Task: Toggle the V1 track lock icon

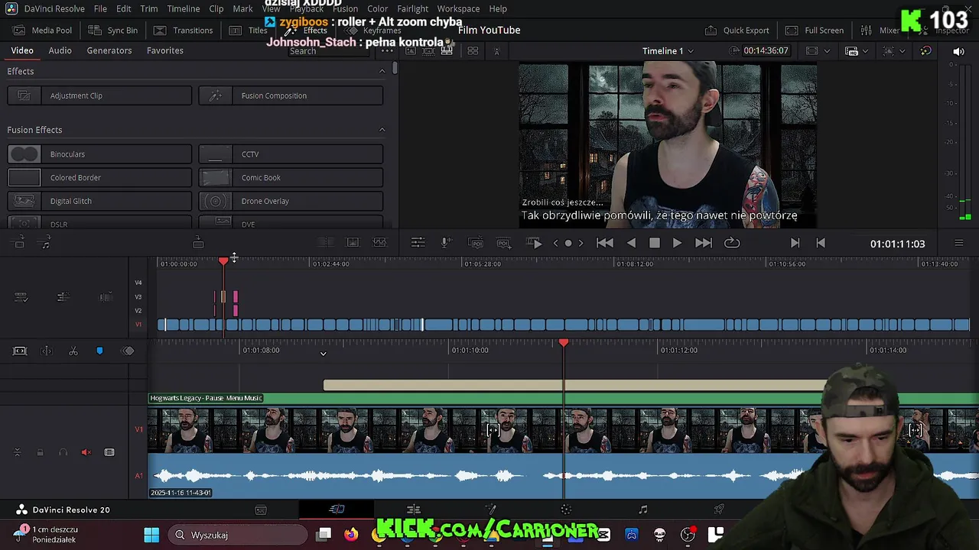Action: point(40,452)
